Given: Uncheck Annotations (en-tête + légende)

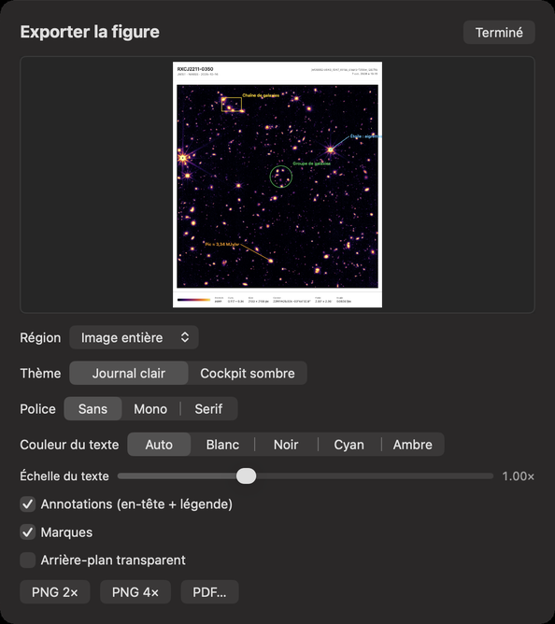Looking at the screenshot, I should pyautogui.click(x=27, y=504).
